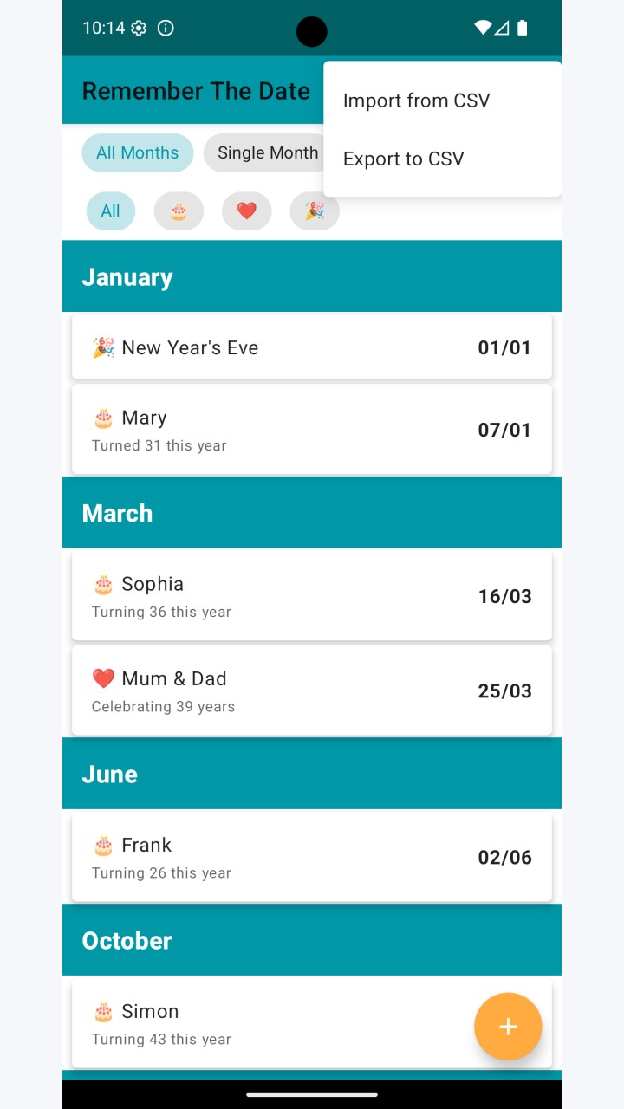Open the settings gear in status bar
The image size is (624, 1109).
coord(139,28)
